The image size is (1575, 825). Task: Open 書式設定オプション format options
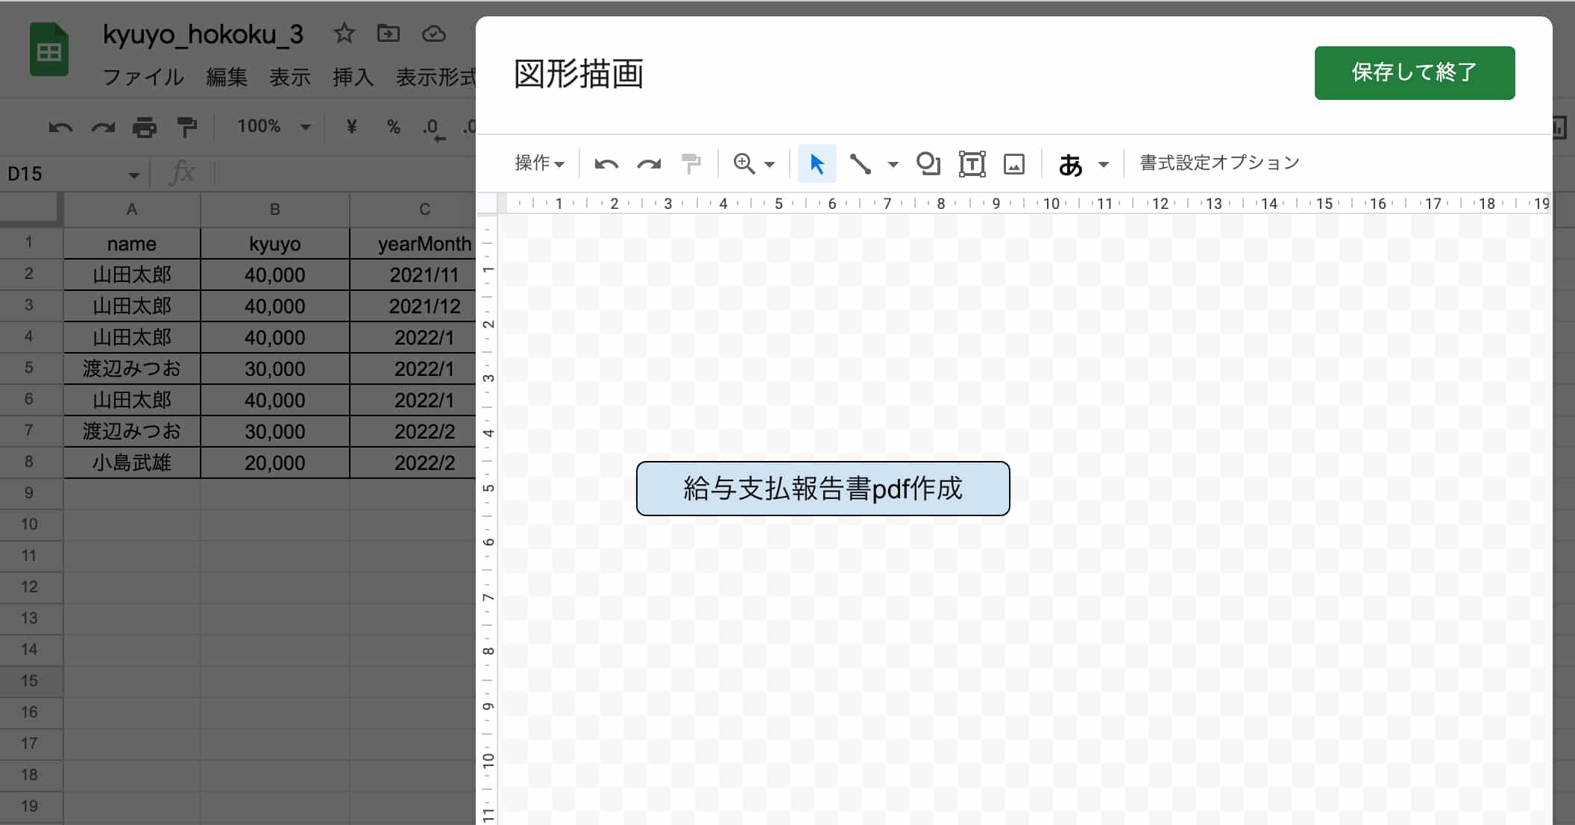(x=1219, y=163)
